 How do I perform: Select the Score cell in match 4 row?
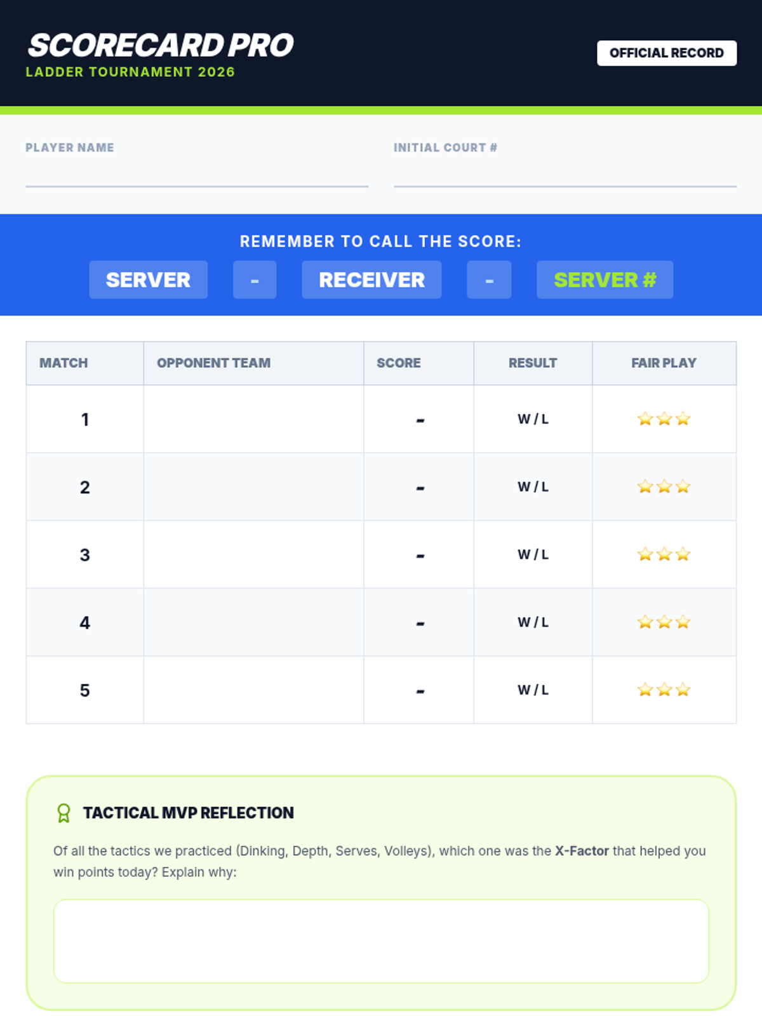(x=419, y=622)
